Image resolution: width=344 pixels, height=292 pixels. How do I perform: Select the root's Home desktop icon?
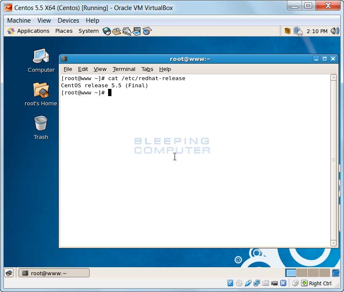41,94
